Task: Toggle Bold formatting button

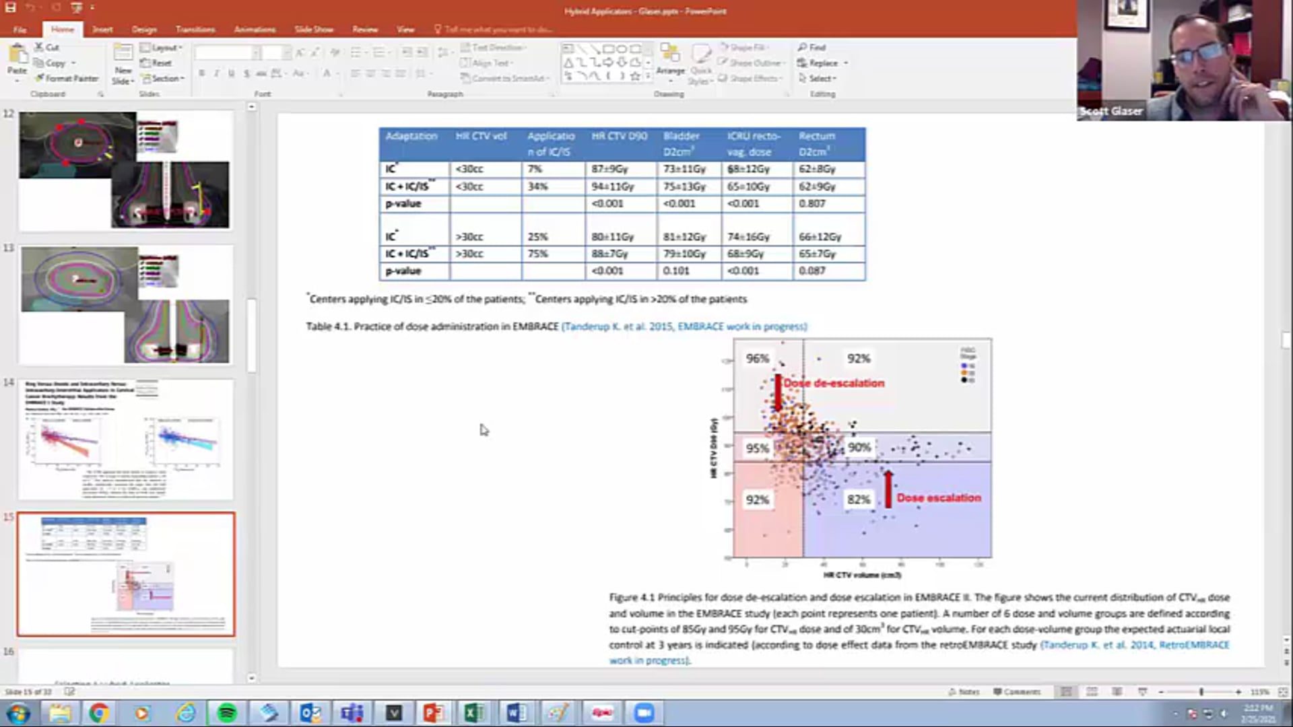Action: coord(201,73)
